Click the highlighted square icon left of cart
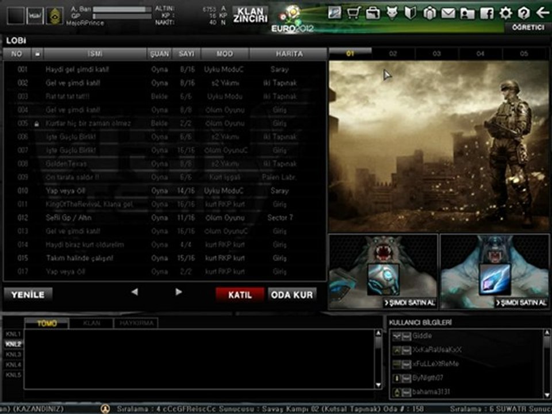The image size is (552, 414). 335,13
